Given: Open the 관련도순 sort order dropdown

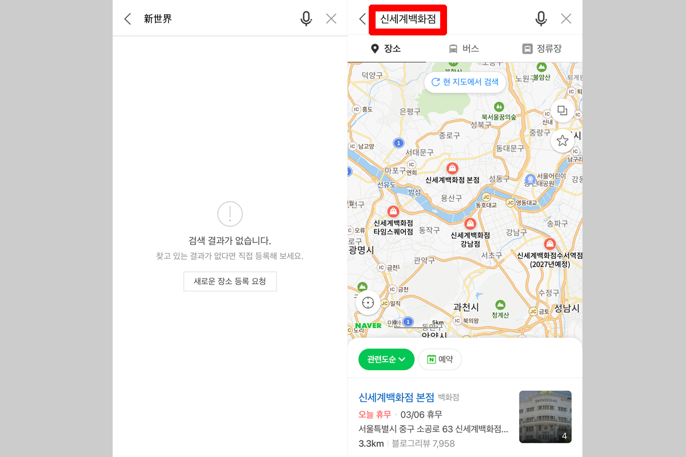Looking at the screenshot, I should click(x=386, y=359).
